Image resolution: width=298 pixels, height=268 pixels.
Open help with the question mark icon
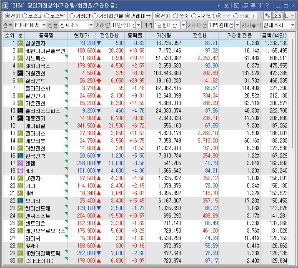(267, 5)
